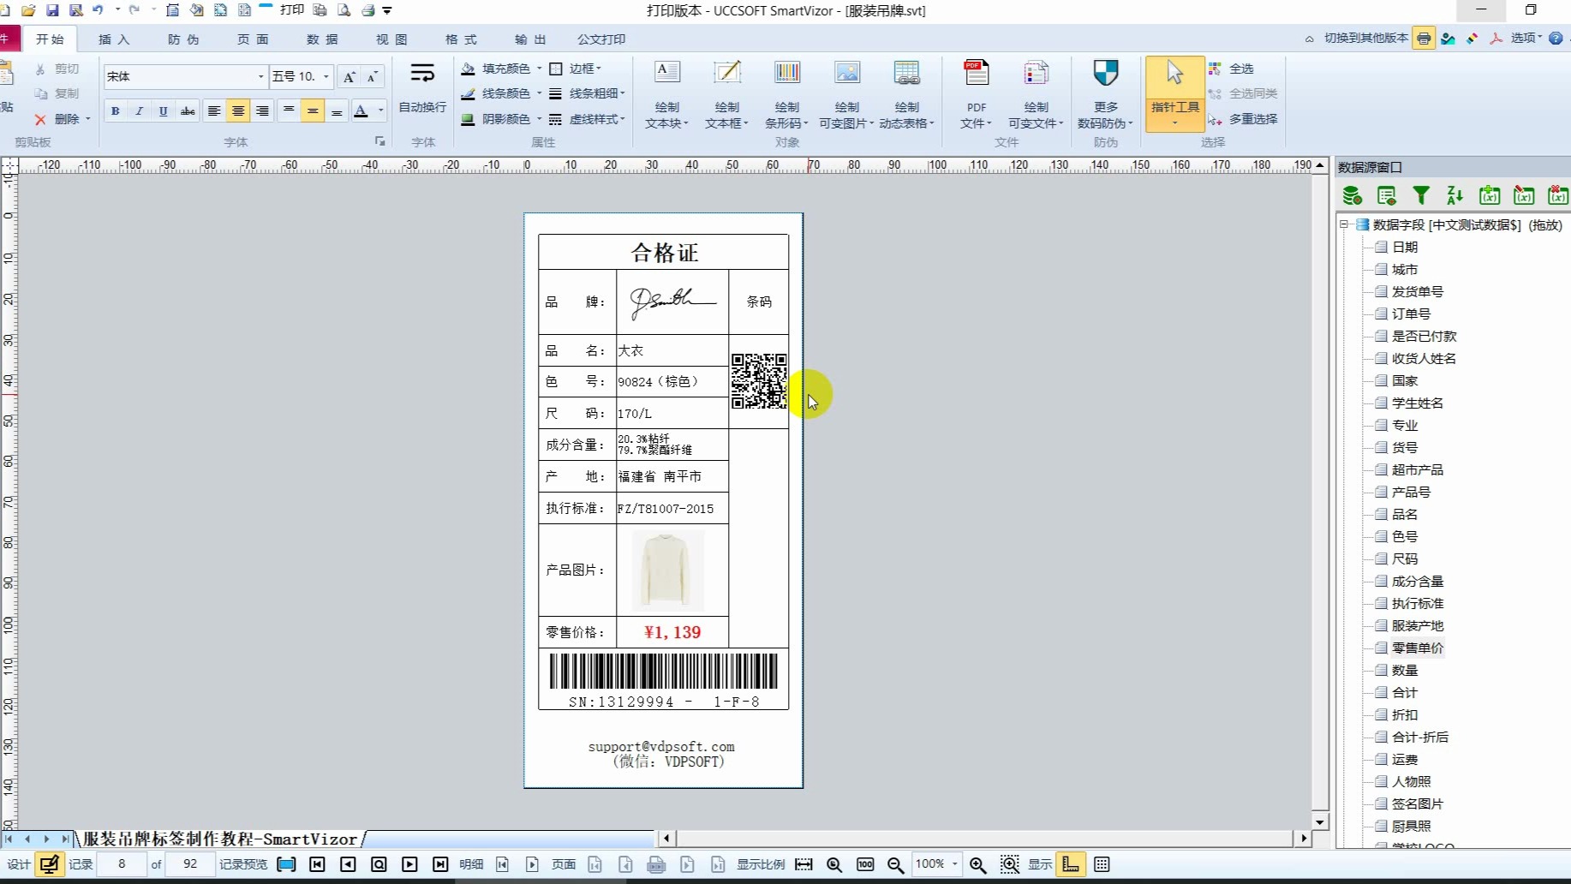Switch to the 数据 ribbon tab
Image resolution: width=1571 pixels, height=884 pixels.
[322, 39]
